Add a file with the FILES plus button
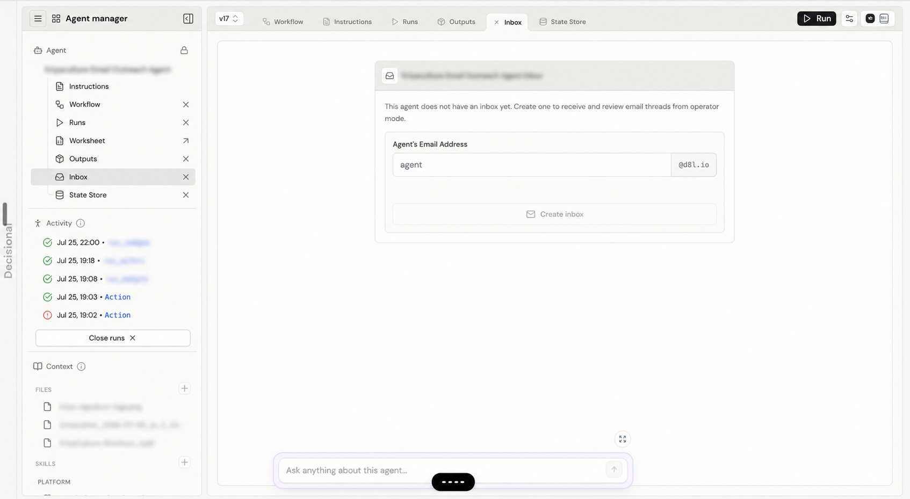The height and width of the screenshot is (499, 910). [x=184, y=388]
